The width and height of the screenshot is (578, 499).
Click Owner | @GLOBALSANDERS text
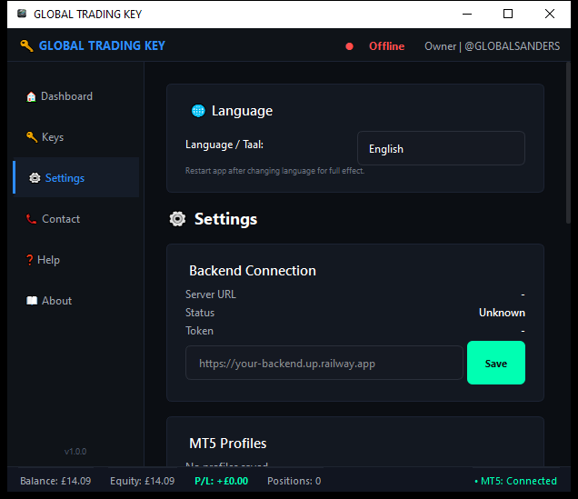pyautogui.click(x=492, y=46)
